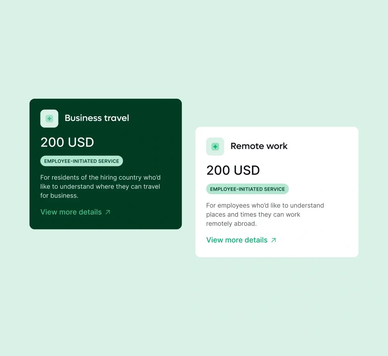Image resolution: width=388 pixels, height=356 pixels.
Task: Select the Remote work heading
Action: [x=259, y=146]
